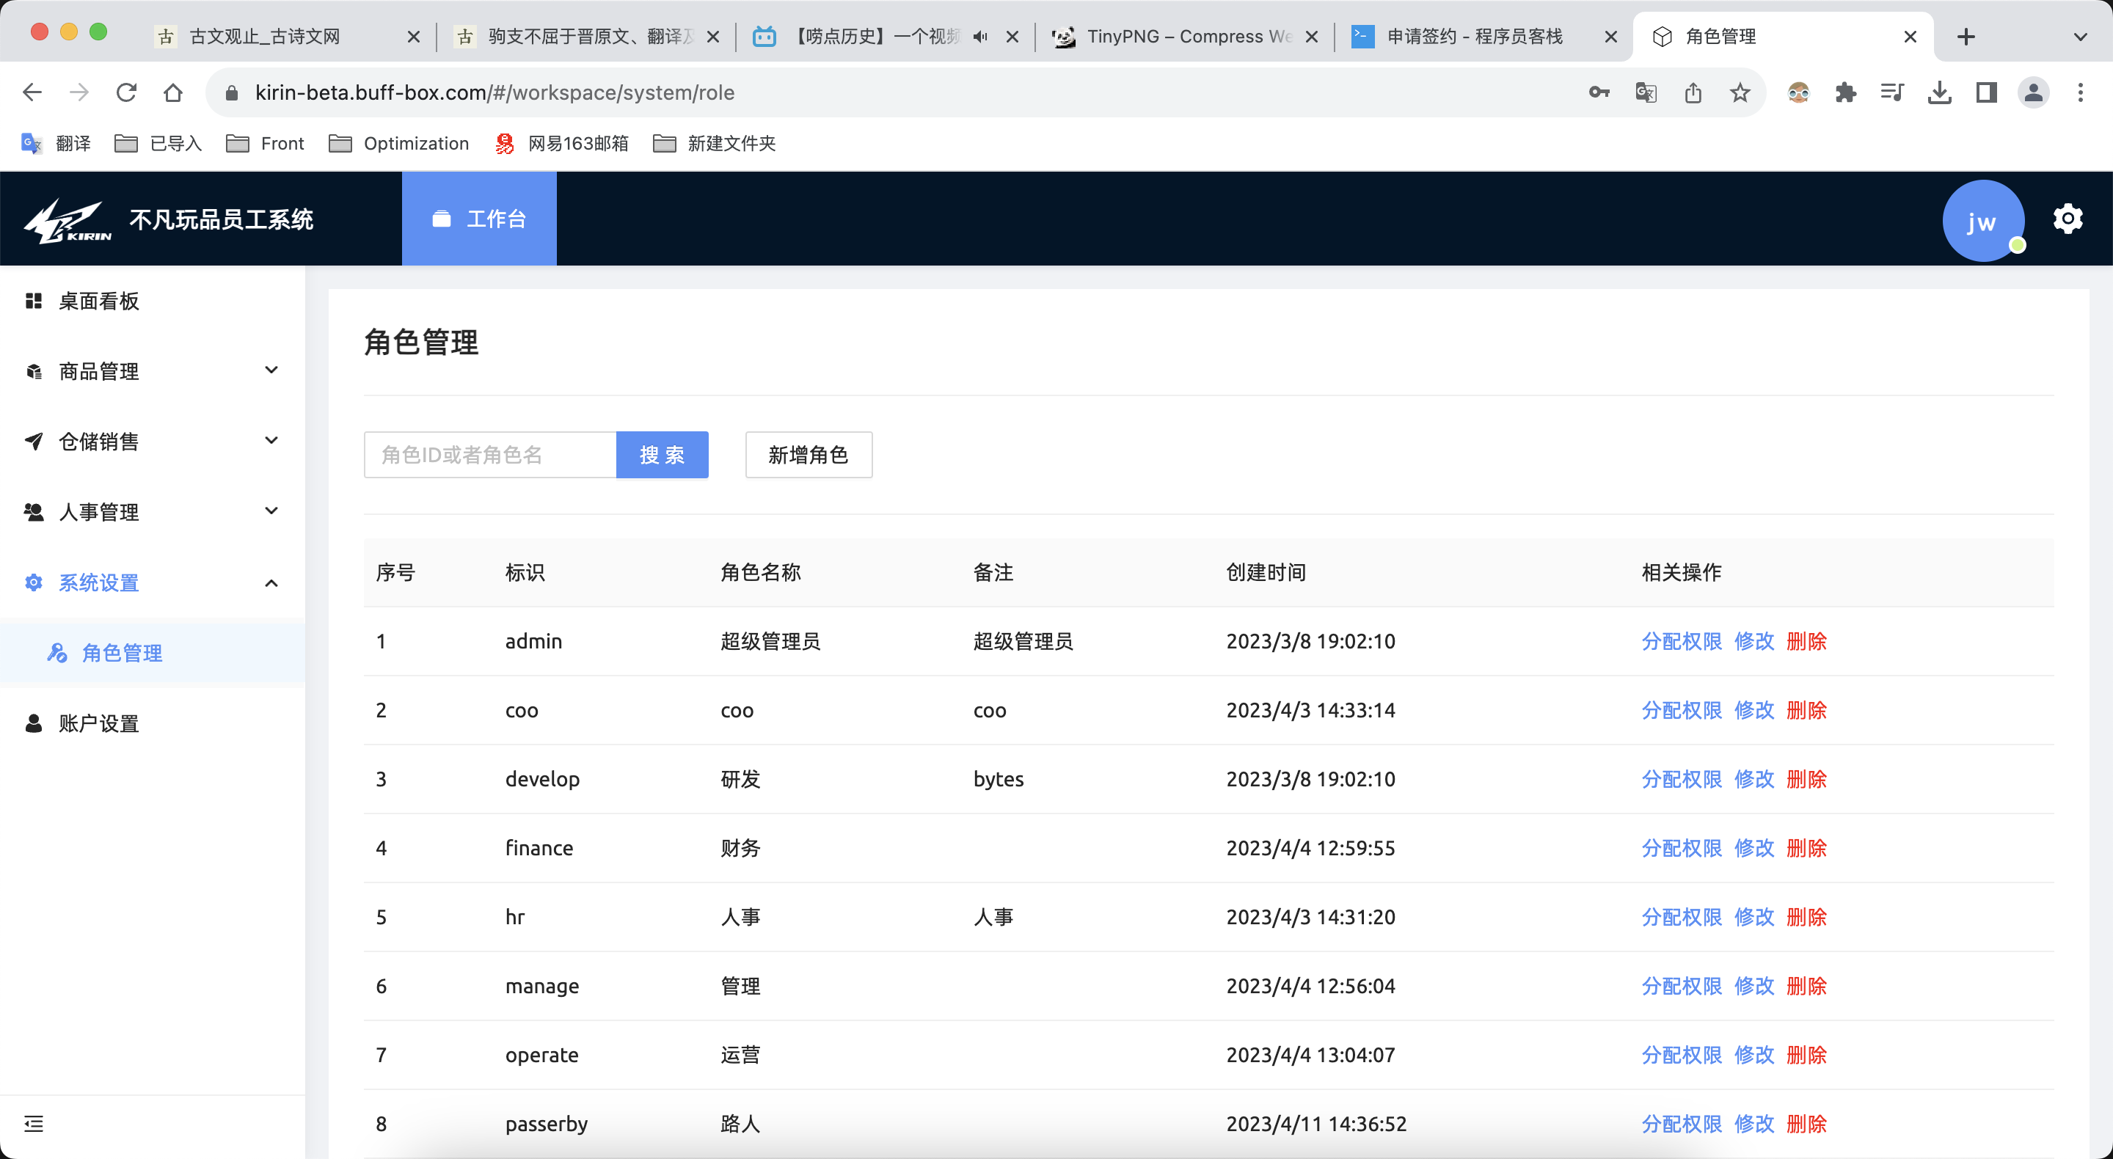Click the 账户设置 person icon
This screenshot has width=2113, height=1159.
point(34,723)
